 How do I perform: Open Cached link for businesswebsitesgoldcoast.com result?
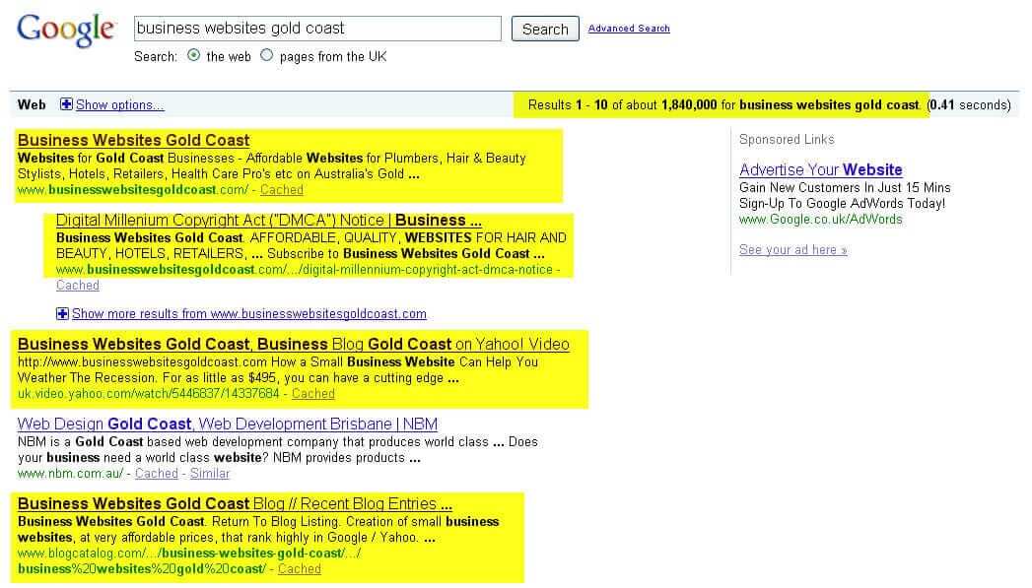pyautogui.click(x=282, y=189)
